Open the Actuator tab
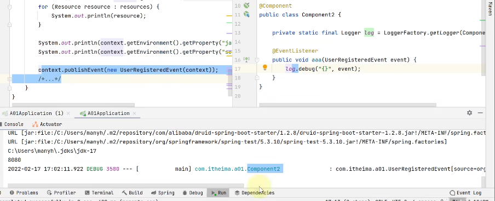 47,124
